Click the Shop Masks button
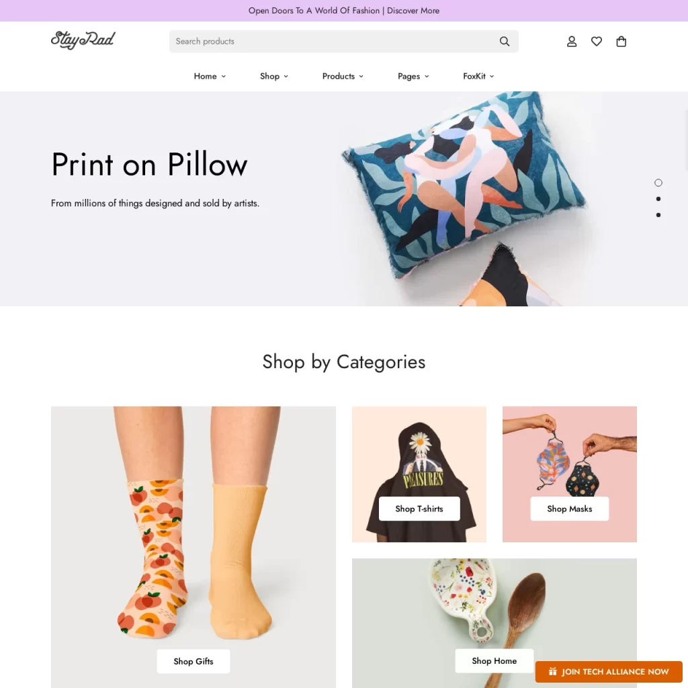Viewport: 688px width, 688px height. point(569,509)
